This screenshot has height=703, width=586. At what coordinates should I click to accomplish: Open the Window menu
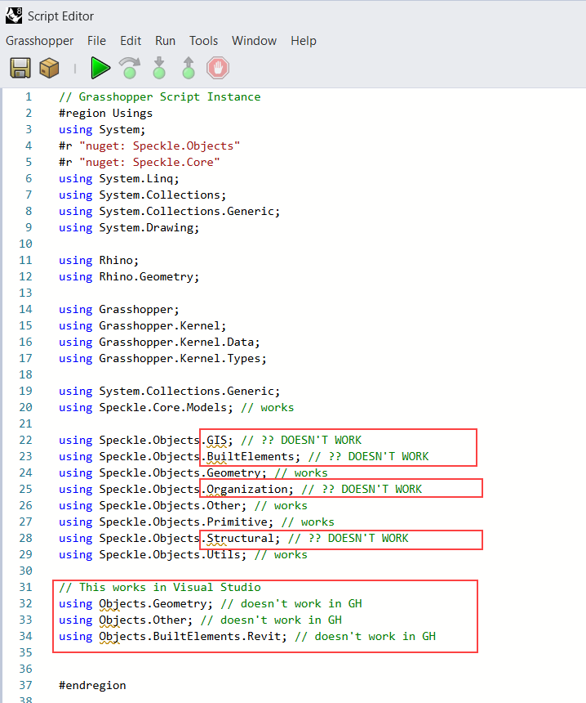[255, 41]
